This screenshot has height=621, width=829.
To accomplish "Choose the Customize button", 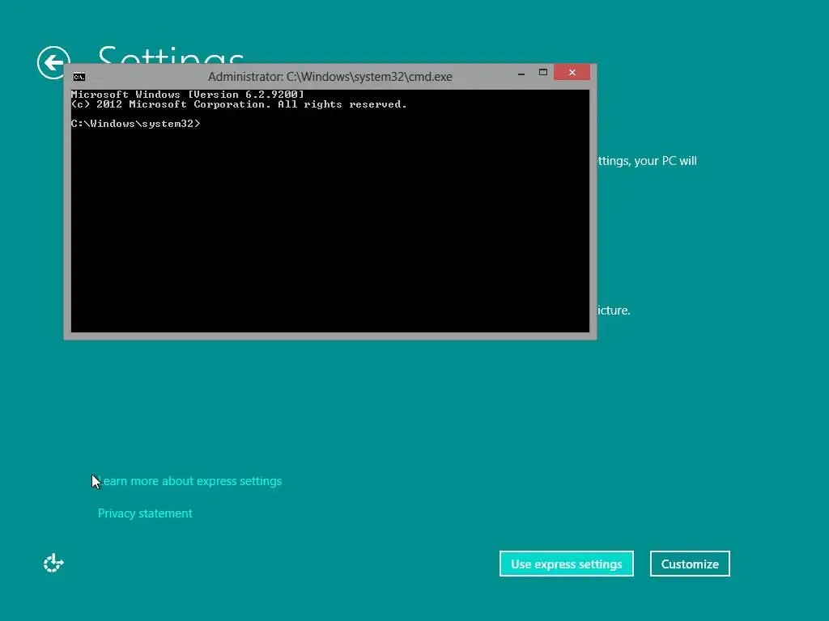I will (x=690, y=564).
